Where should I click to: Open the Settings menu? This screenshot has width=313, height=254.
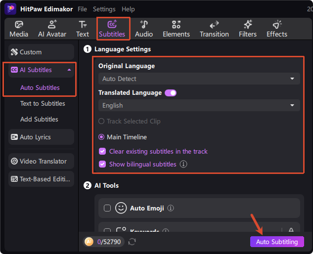tap(104, 9)
